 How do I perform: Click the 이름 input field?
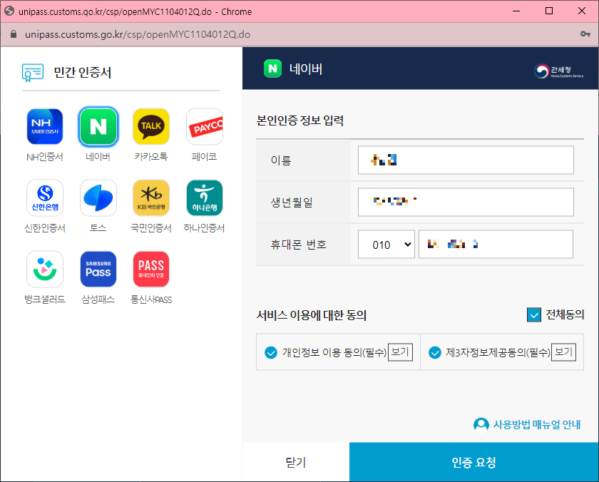pyautogui.click(x=466, y=160)
